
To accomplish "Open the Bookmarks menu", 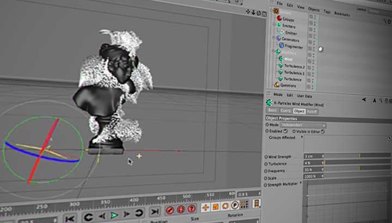I will [342, 14].
